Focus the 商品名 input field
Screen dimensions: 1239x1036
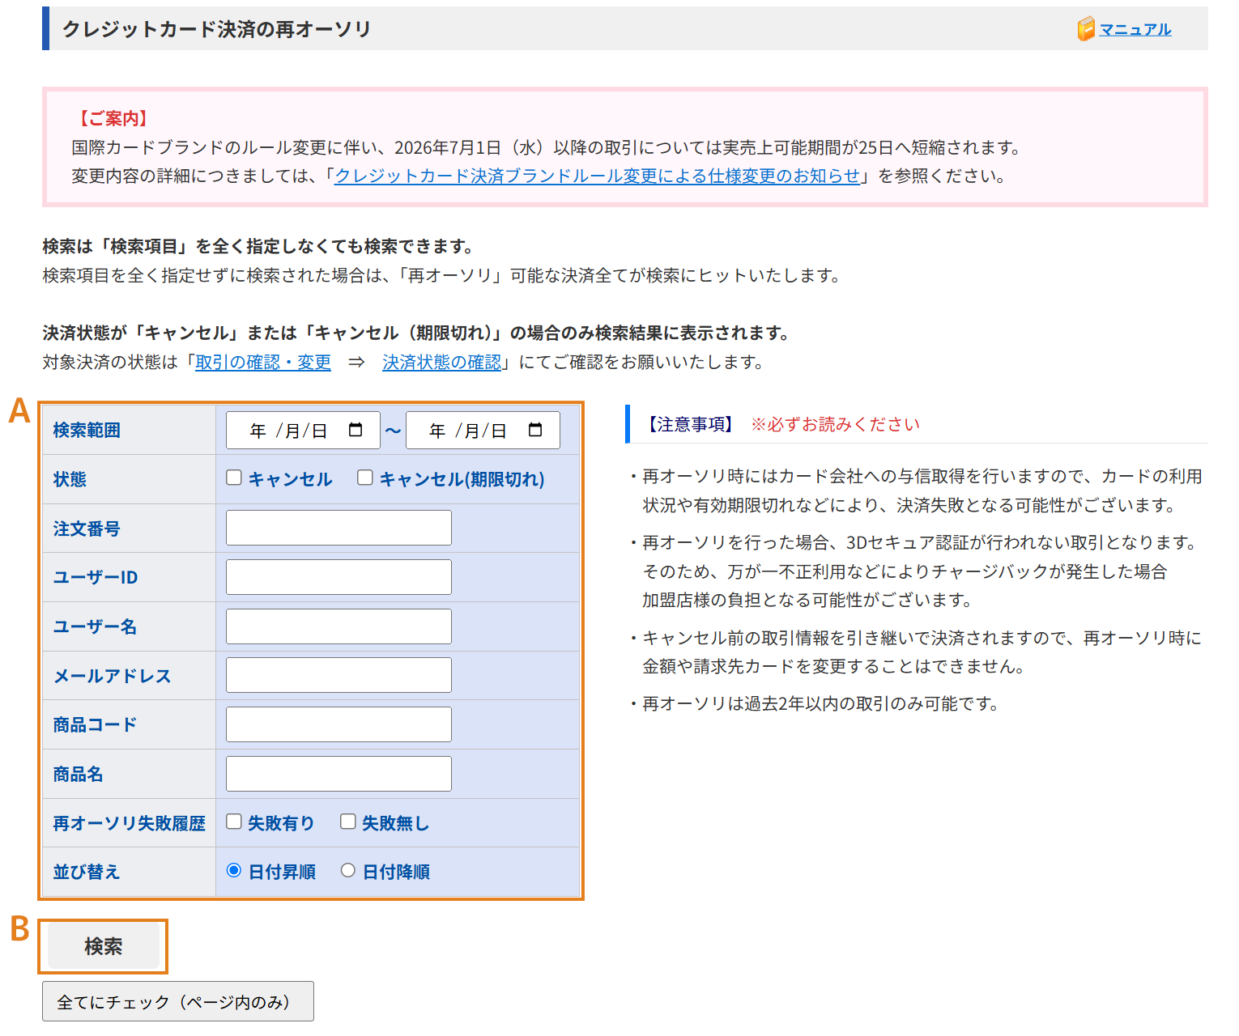tap(338, 774)
